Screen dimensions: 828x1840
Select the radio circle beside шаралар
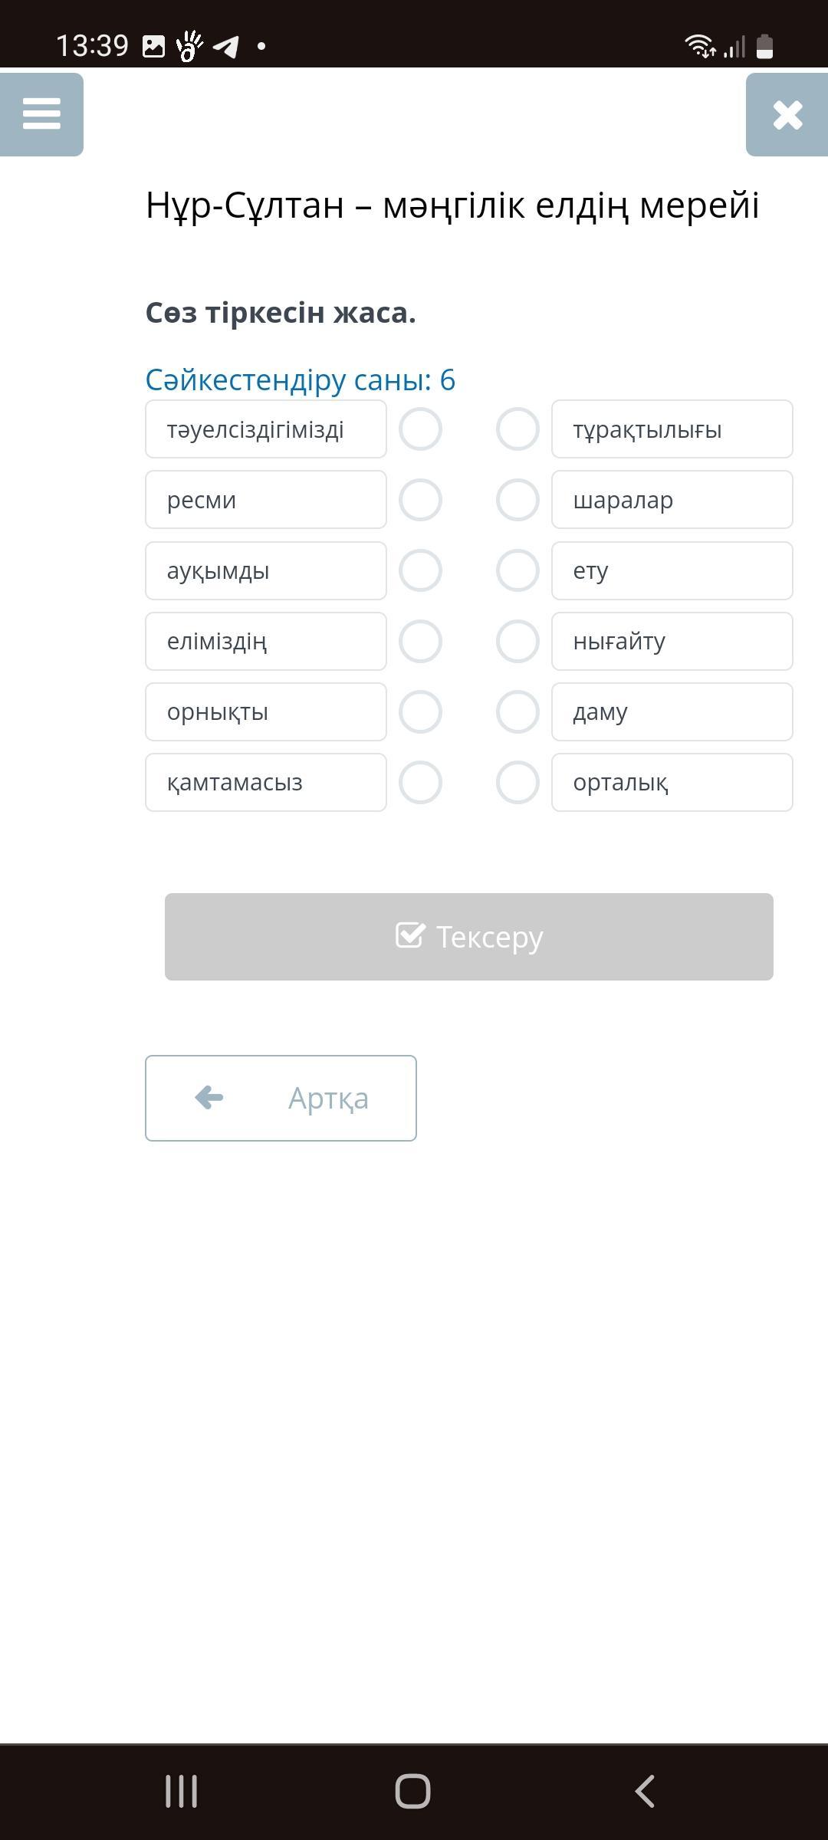click(x=517, y=500)
